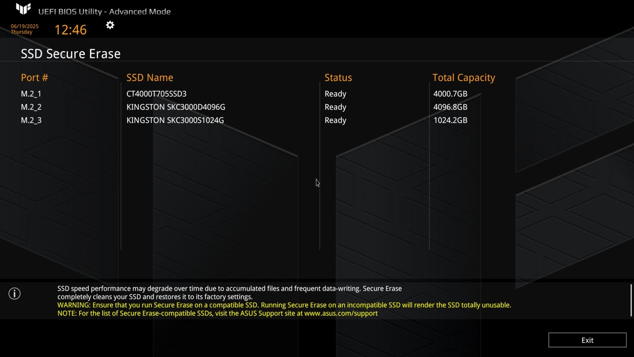634x357 pixels.
Task: Click the Ready status of the M.2_1 drive
Action: (x=335, y=94)
